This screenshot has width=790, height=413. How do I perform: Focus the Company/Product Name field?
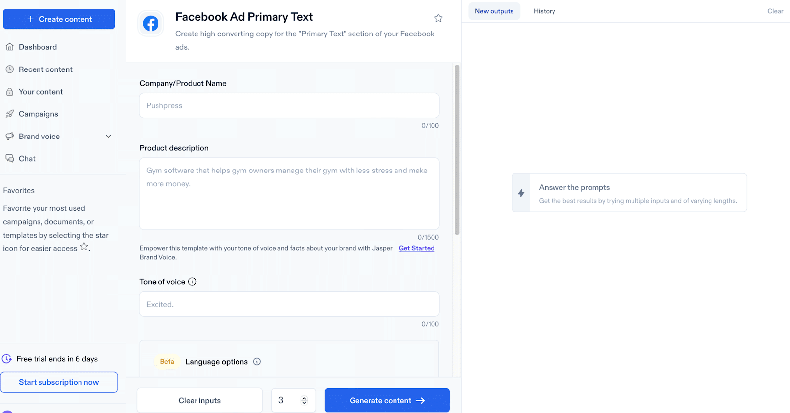289,105
